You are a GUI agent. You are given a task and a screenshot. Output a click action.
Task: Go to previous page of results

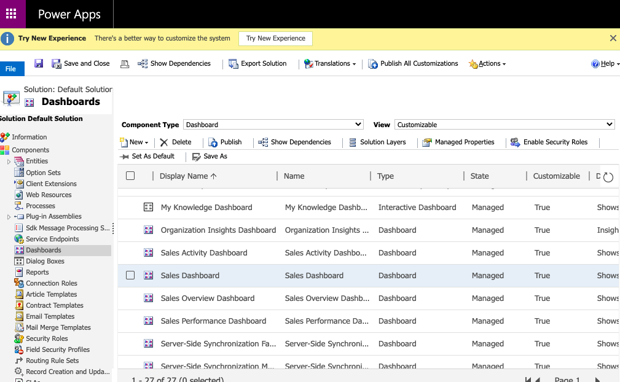538,380
